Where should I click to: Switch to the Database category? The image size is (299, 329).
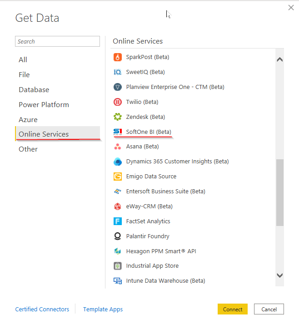point(34,90)
